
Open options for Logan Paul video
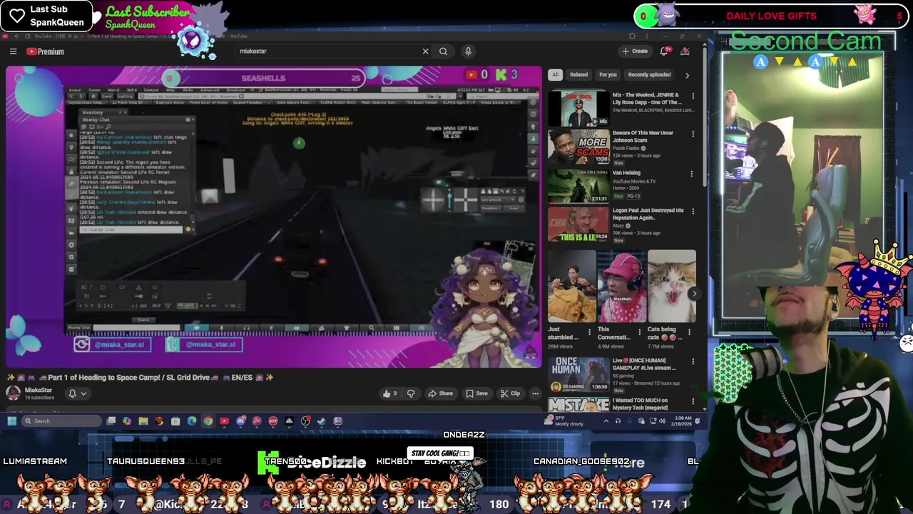(x=692, y=212)
